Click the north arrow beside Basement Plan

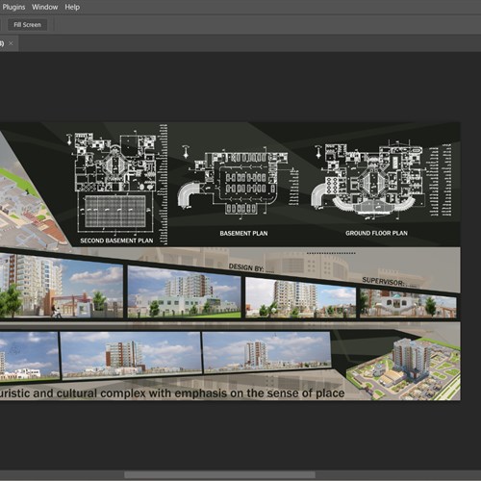(186, 152)
